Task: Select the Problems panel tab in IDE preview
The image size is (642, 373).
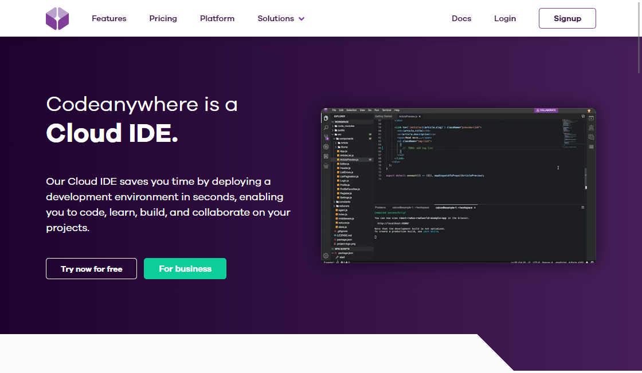Action: pos(381,208)
